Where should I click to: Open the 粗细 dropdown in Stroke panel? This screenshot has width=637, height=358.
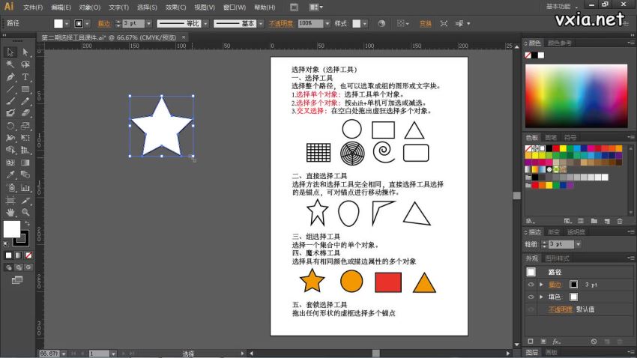pos(578,244)
